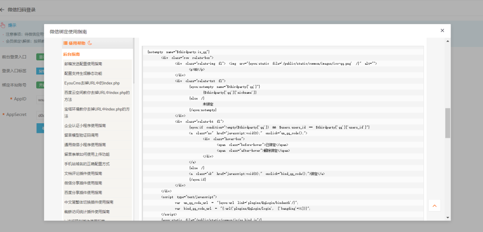Open 百度分享插件使用指南
The height and width of the screenshot is (232, 483).
[x=83, y=192]
